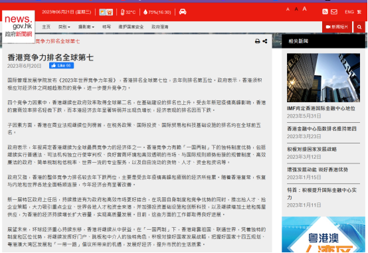This screenshot has height=253, width=368.
Task: Click the news.gov.hk site logo
Action: pos(19,27)
